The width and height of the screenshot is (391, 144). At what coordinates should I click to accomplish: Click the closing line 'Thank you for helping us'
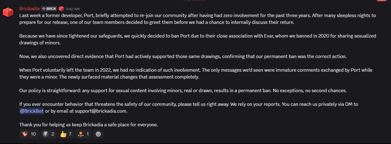(x=89, y=125)
